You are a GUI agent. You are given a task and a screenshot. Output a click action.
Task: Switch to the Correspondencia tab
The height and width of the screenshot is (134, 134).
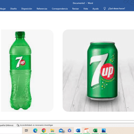(x=60, y=9)
